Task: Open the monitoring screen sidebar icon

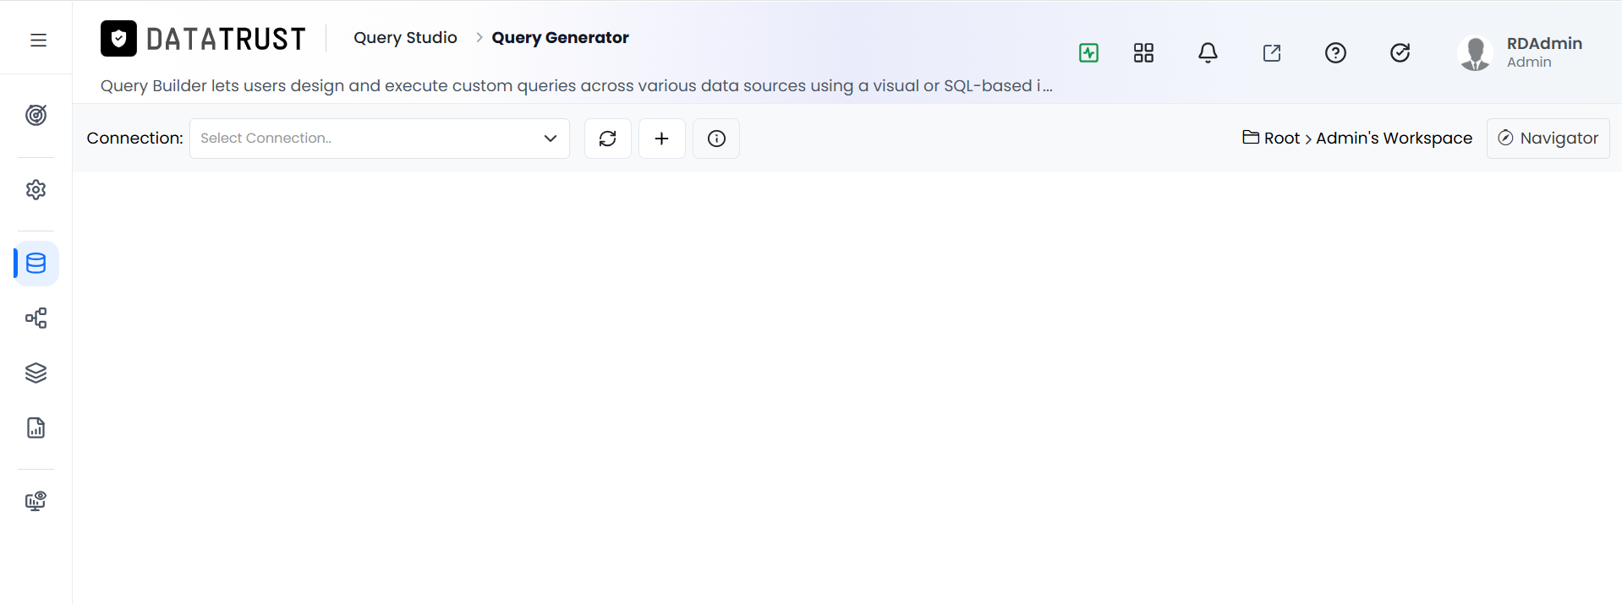Action: 36,501
